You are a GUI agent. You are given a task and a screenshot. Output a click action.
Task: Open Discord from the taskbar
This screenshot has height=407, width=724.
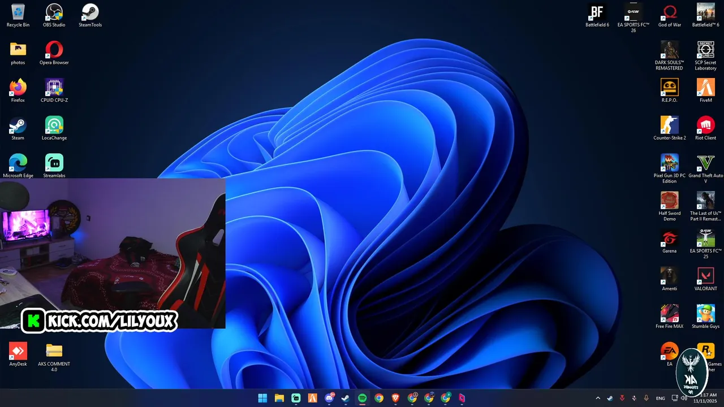[329, 398]
